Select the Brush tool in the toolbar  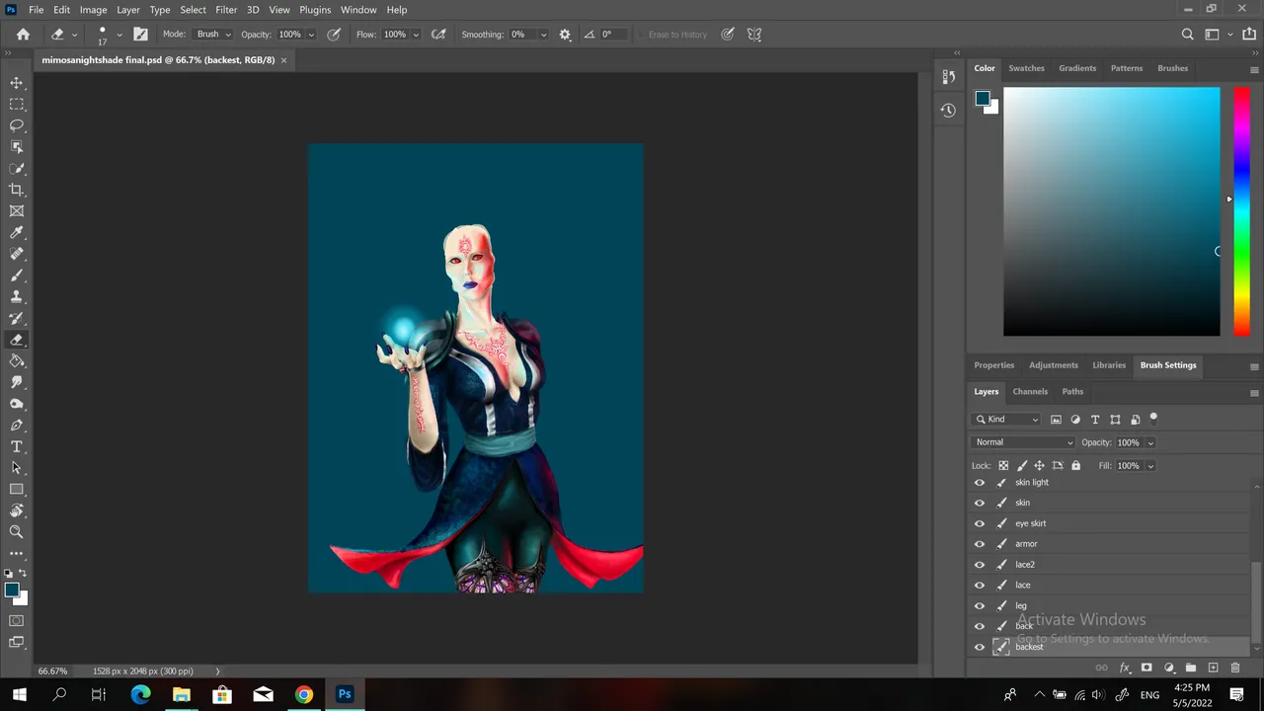pyautogui.click(x=17, y=276)
